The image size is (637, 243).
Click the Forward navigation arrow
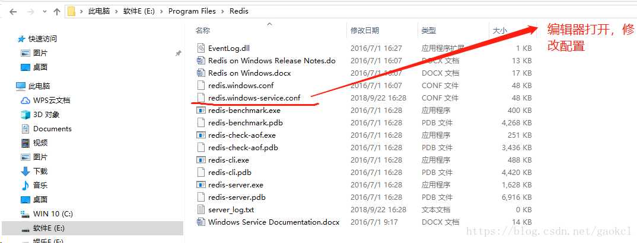click(x=31, y=12)
